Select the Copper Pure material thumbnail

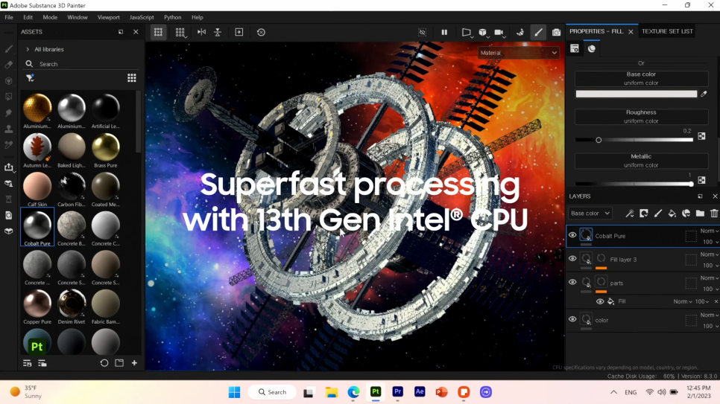coord(37,307)
